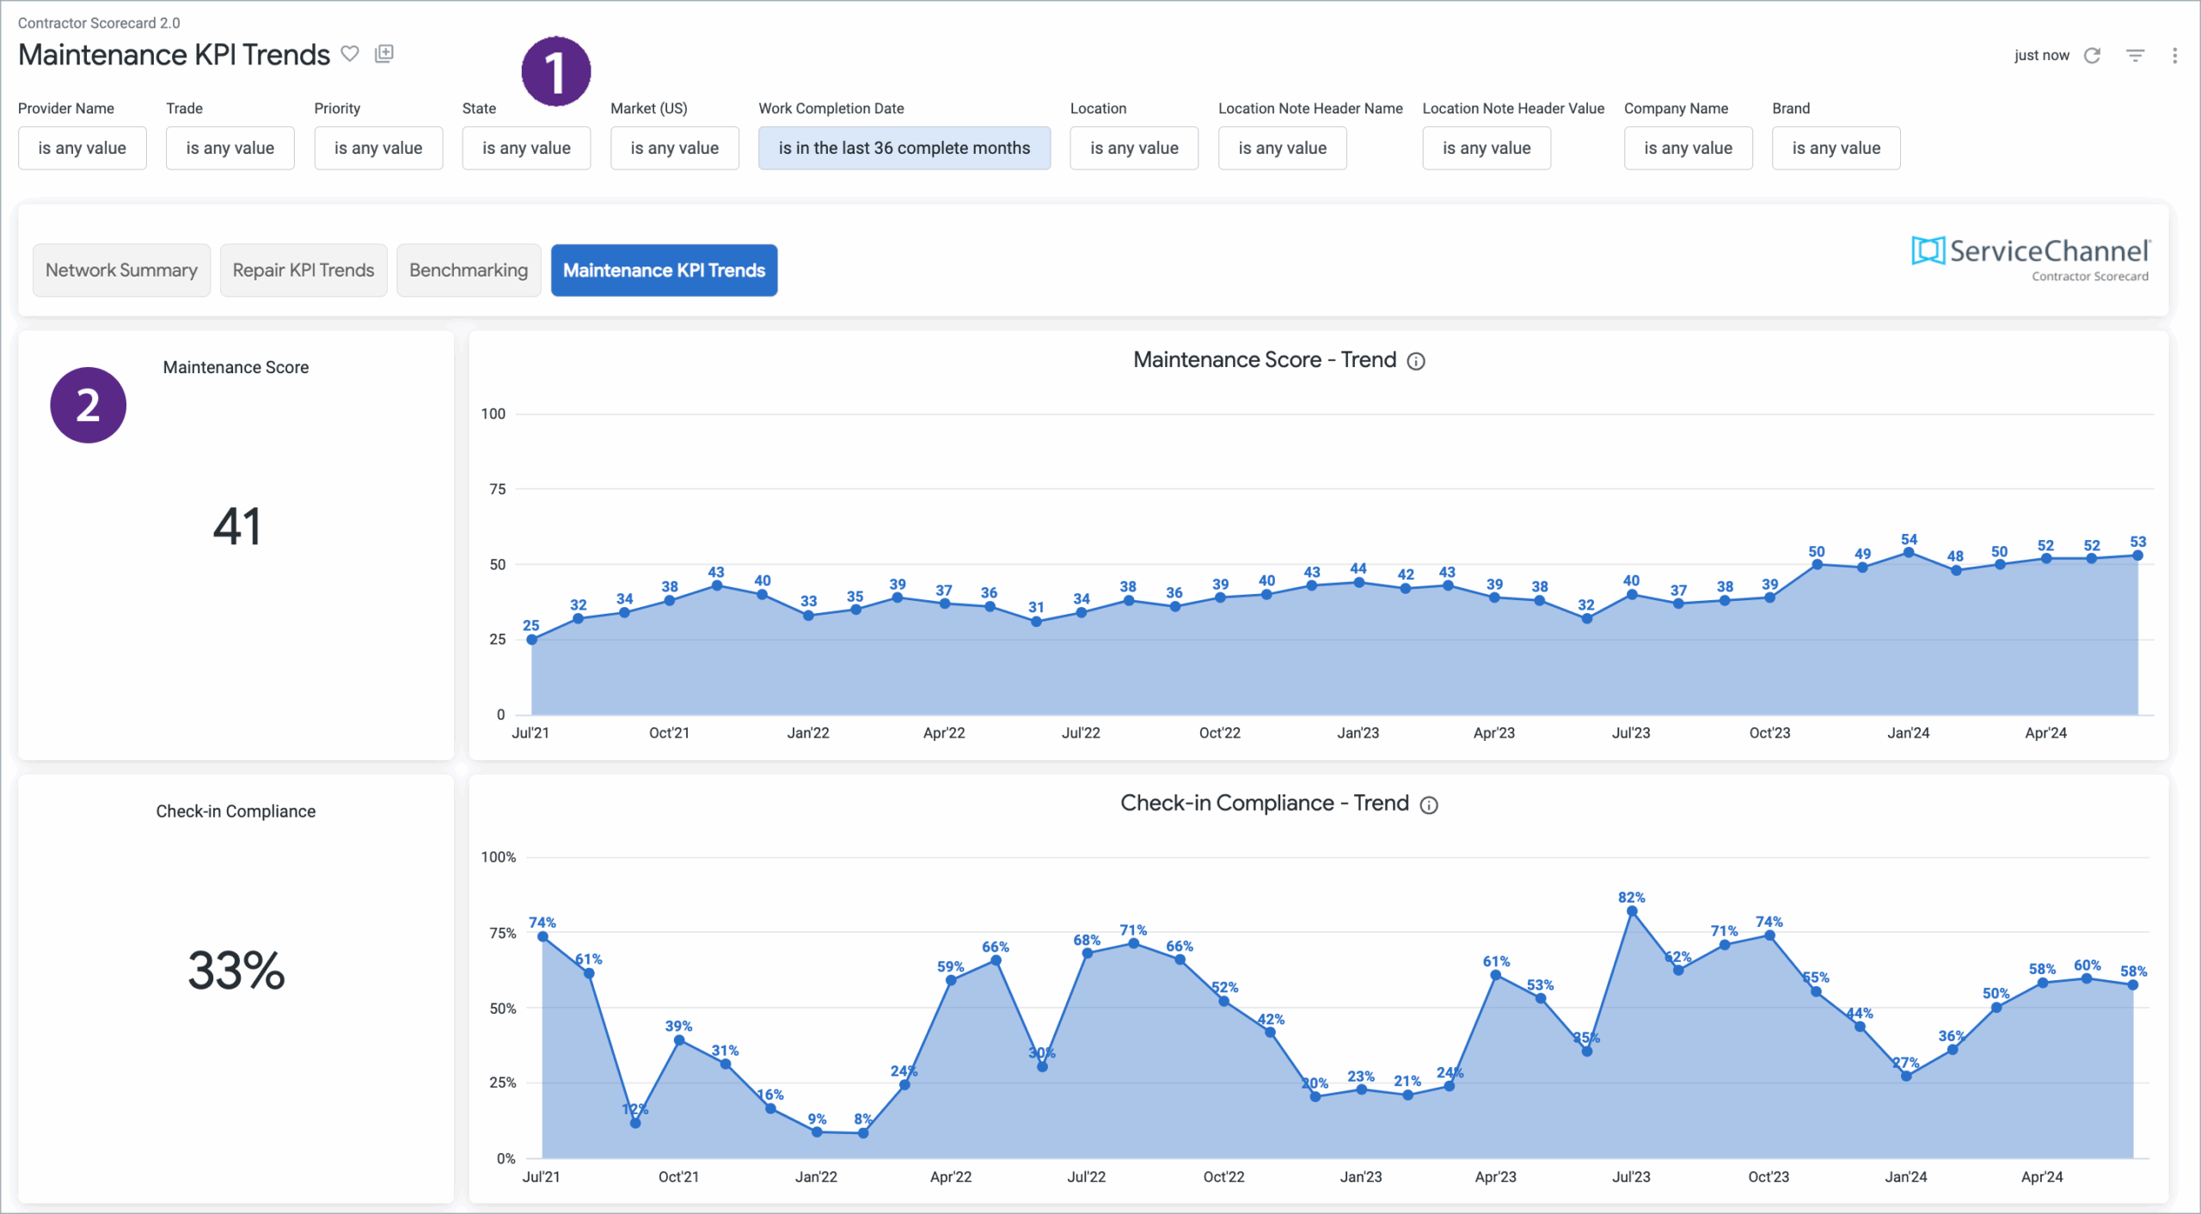Toggle the filters bar icon
Viewport: 2201px width, 1214px height.
(2135, 56)
